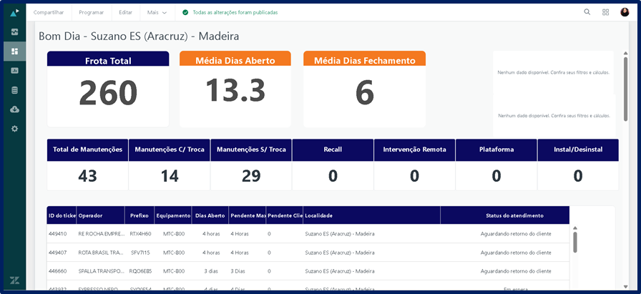Viewport: 641px width, 294px height.
Task: Click the dashboard vertical scrollbar
Action: pos(626,89)
